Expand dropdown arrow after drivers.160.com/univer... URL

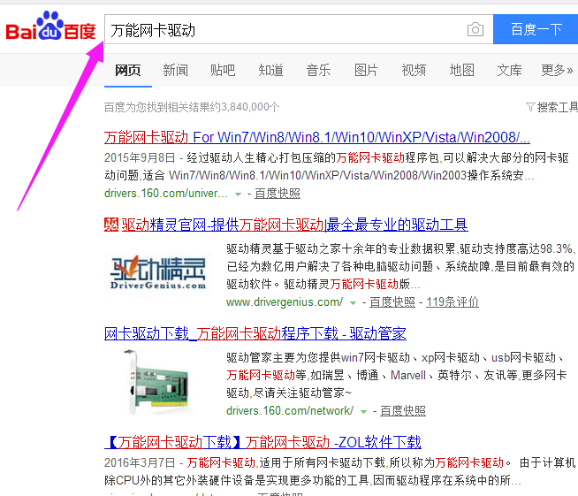[238, 194]
